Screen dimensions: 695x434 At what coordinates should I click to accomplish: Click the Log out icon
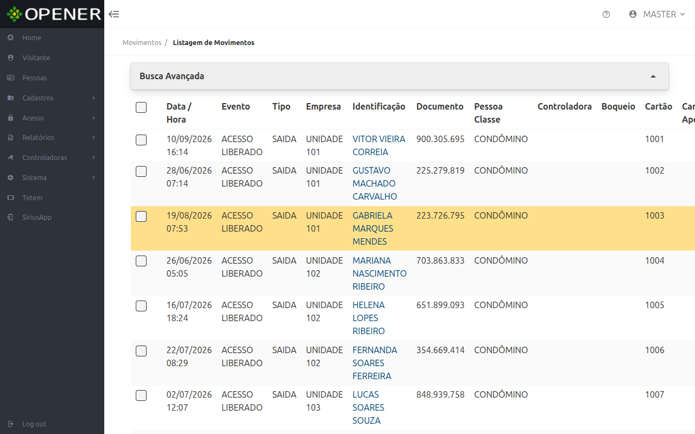point(10,424)
